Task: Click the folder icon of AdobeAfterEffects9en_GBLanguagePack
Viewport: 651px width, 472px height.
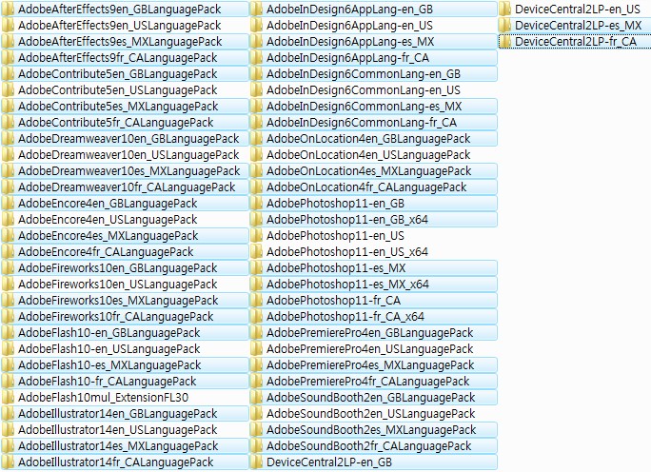Action: pos(8,10)
